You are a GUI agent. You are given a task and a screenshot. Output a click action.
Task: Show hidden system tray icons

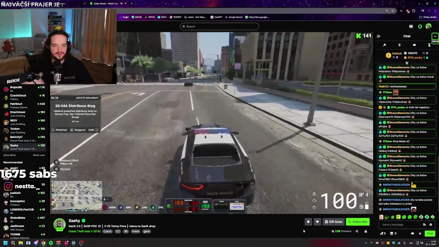point(366,243)
